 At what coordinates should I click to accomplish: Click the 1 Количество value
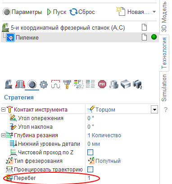104,135
